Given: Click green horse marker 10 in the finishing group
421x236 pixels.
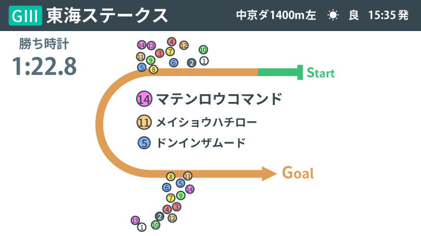Looking at the screenshot, I should coord(156,225).
